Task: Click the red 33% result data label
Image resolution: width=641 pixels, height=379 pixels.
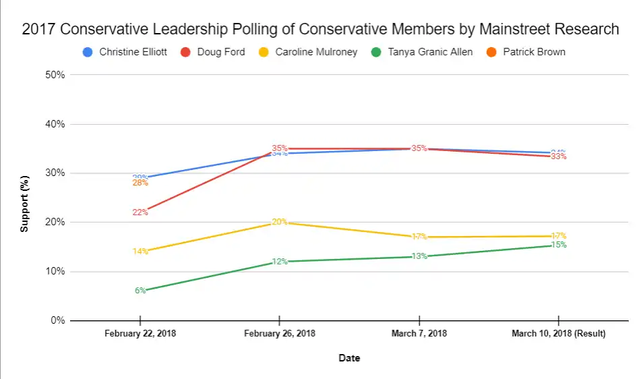Action: (559, 156)
